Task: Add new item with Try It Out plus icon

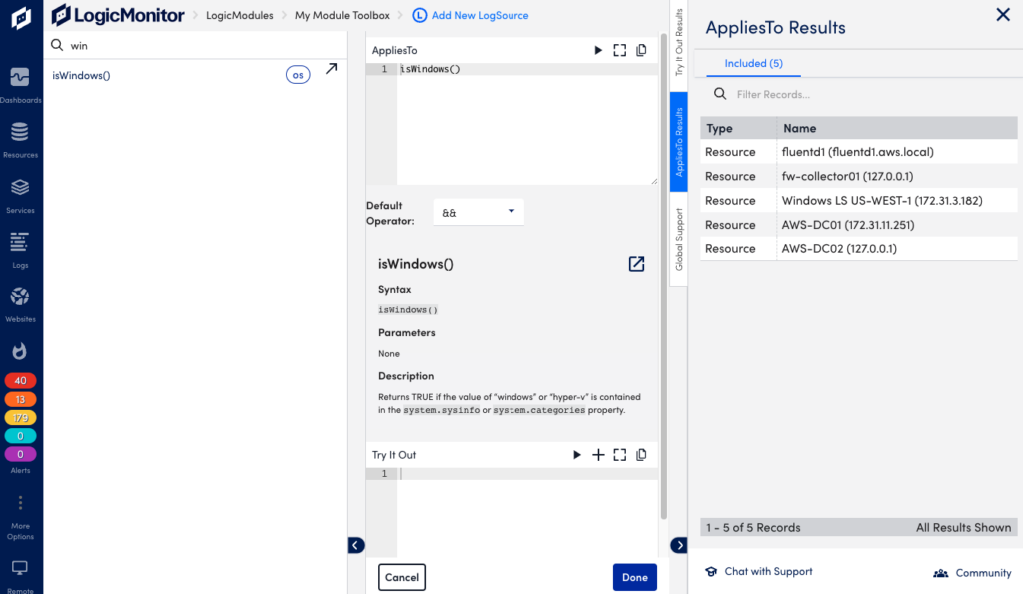Action: coord(599,455)
